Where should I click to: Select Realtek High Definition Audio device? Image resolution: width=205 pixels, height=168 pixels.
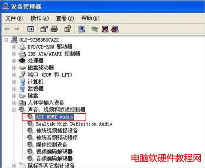point(74,124)
